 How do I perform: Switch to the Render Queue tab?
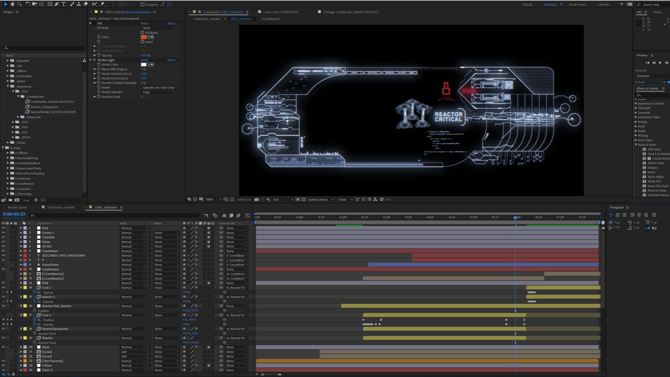[17, 207]
